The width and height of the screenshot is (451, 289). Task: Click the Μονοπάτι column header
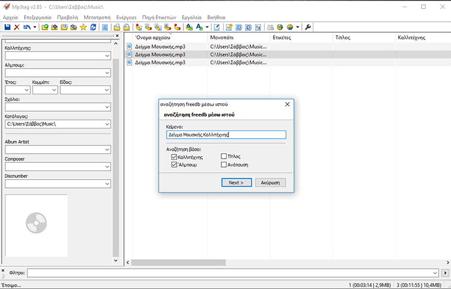point(239,38)
